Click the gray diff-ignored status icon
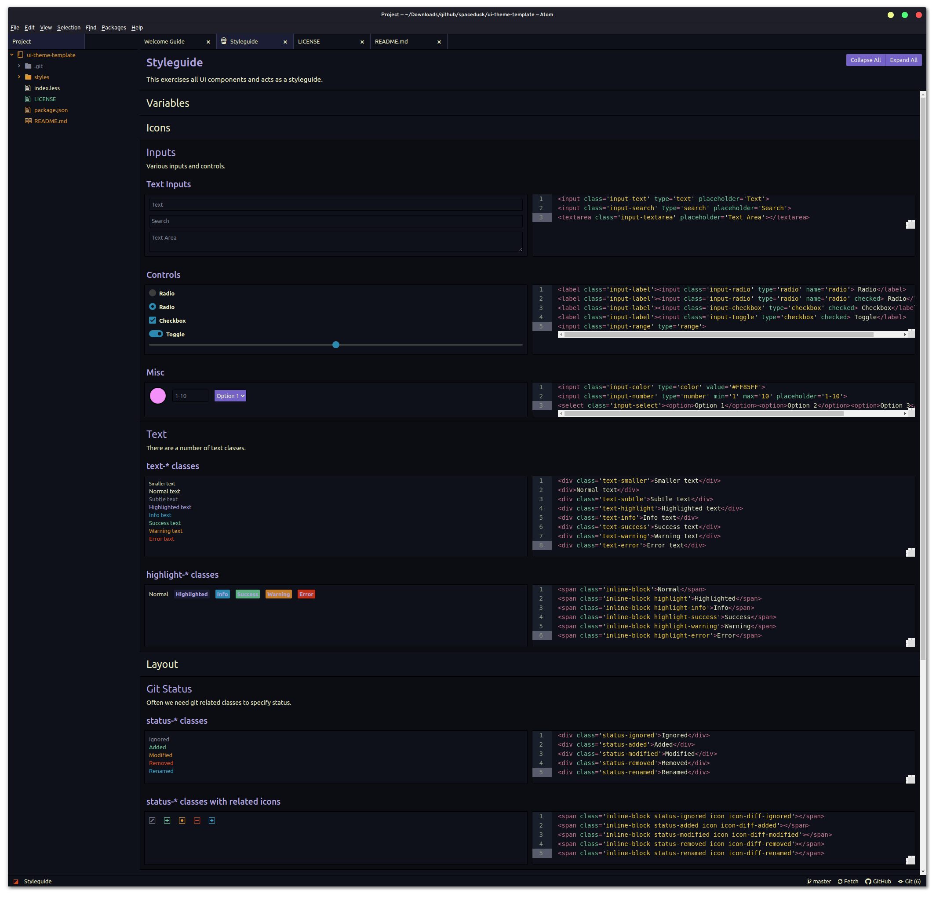Image resolution: width=936 pixels, height=897 pixels. (x=153, y=820)
